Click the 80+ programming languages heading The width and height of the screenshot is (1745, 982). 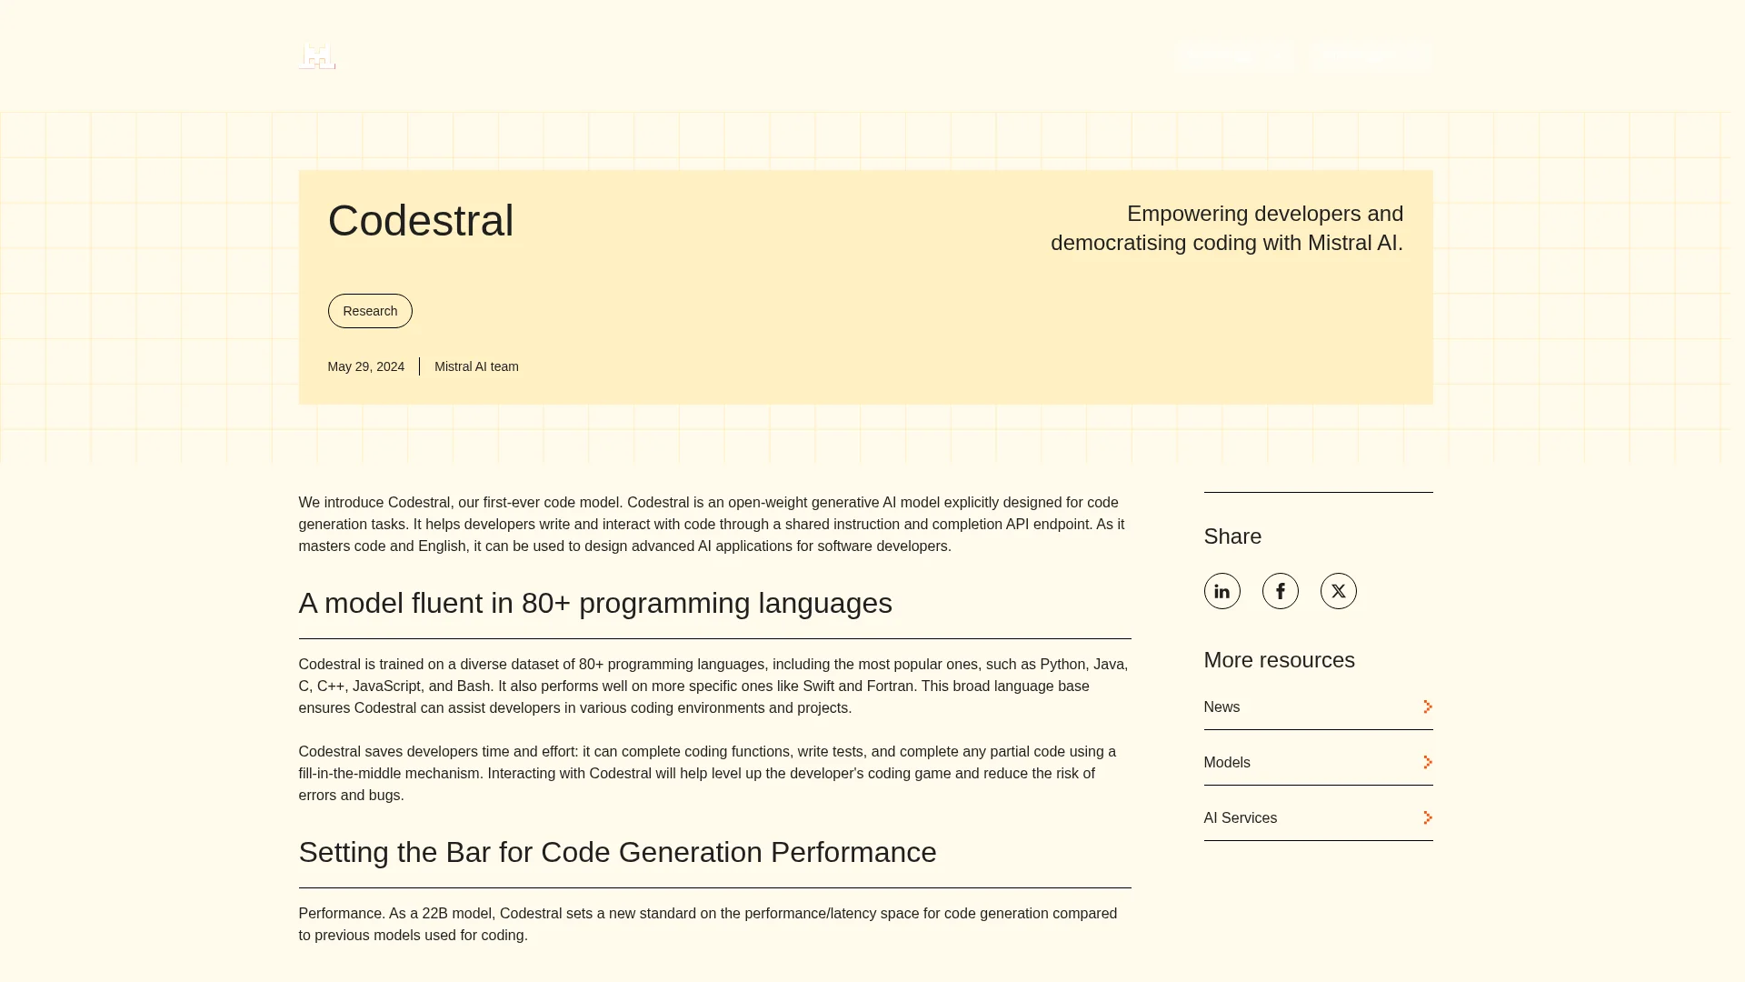point(595,603)
